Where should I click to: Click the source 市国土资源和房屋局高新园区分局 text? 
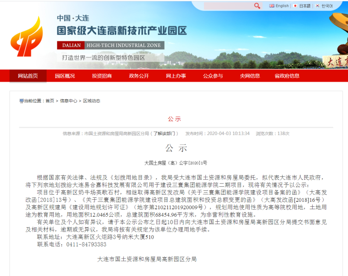click(116, 134)
